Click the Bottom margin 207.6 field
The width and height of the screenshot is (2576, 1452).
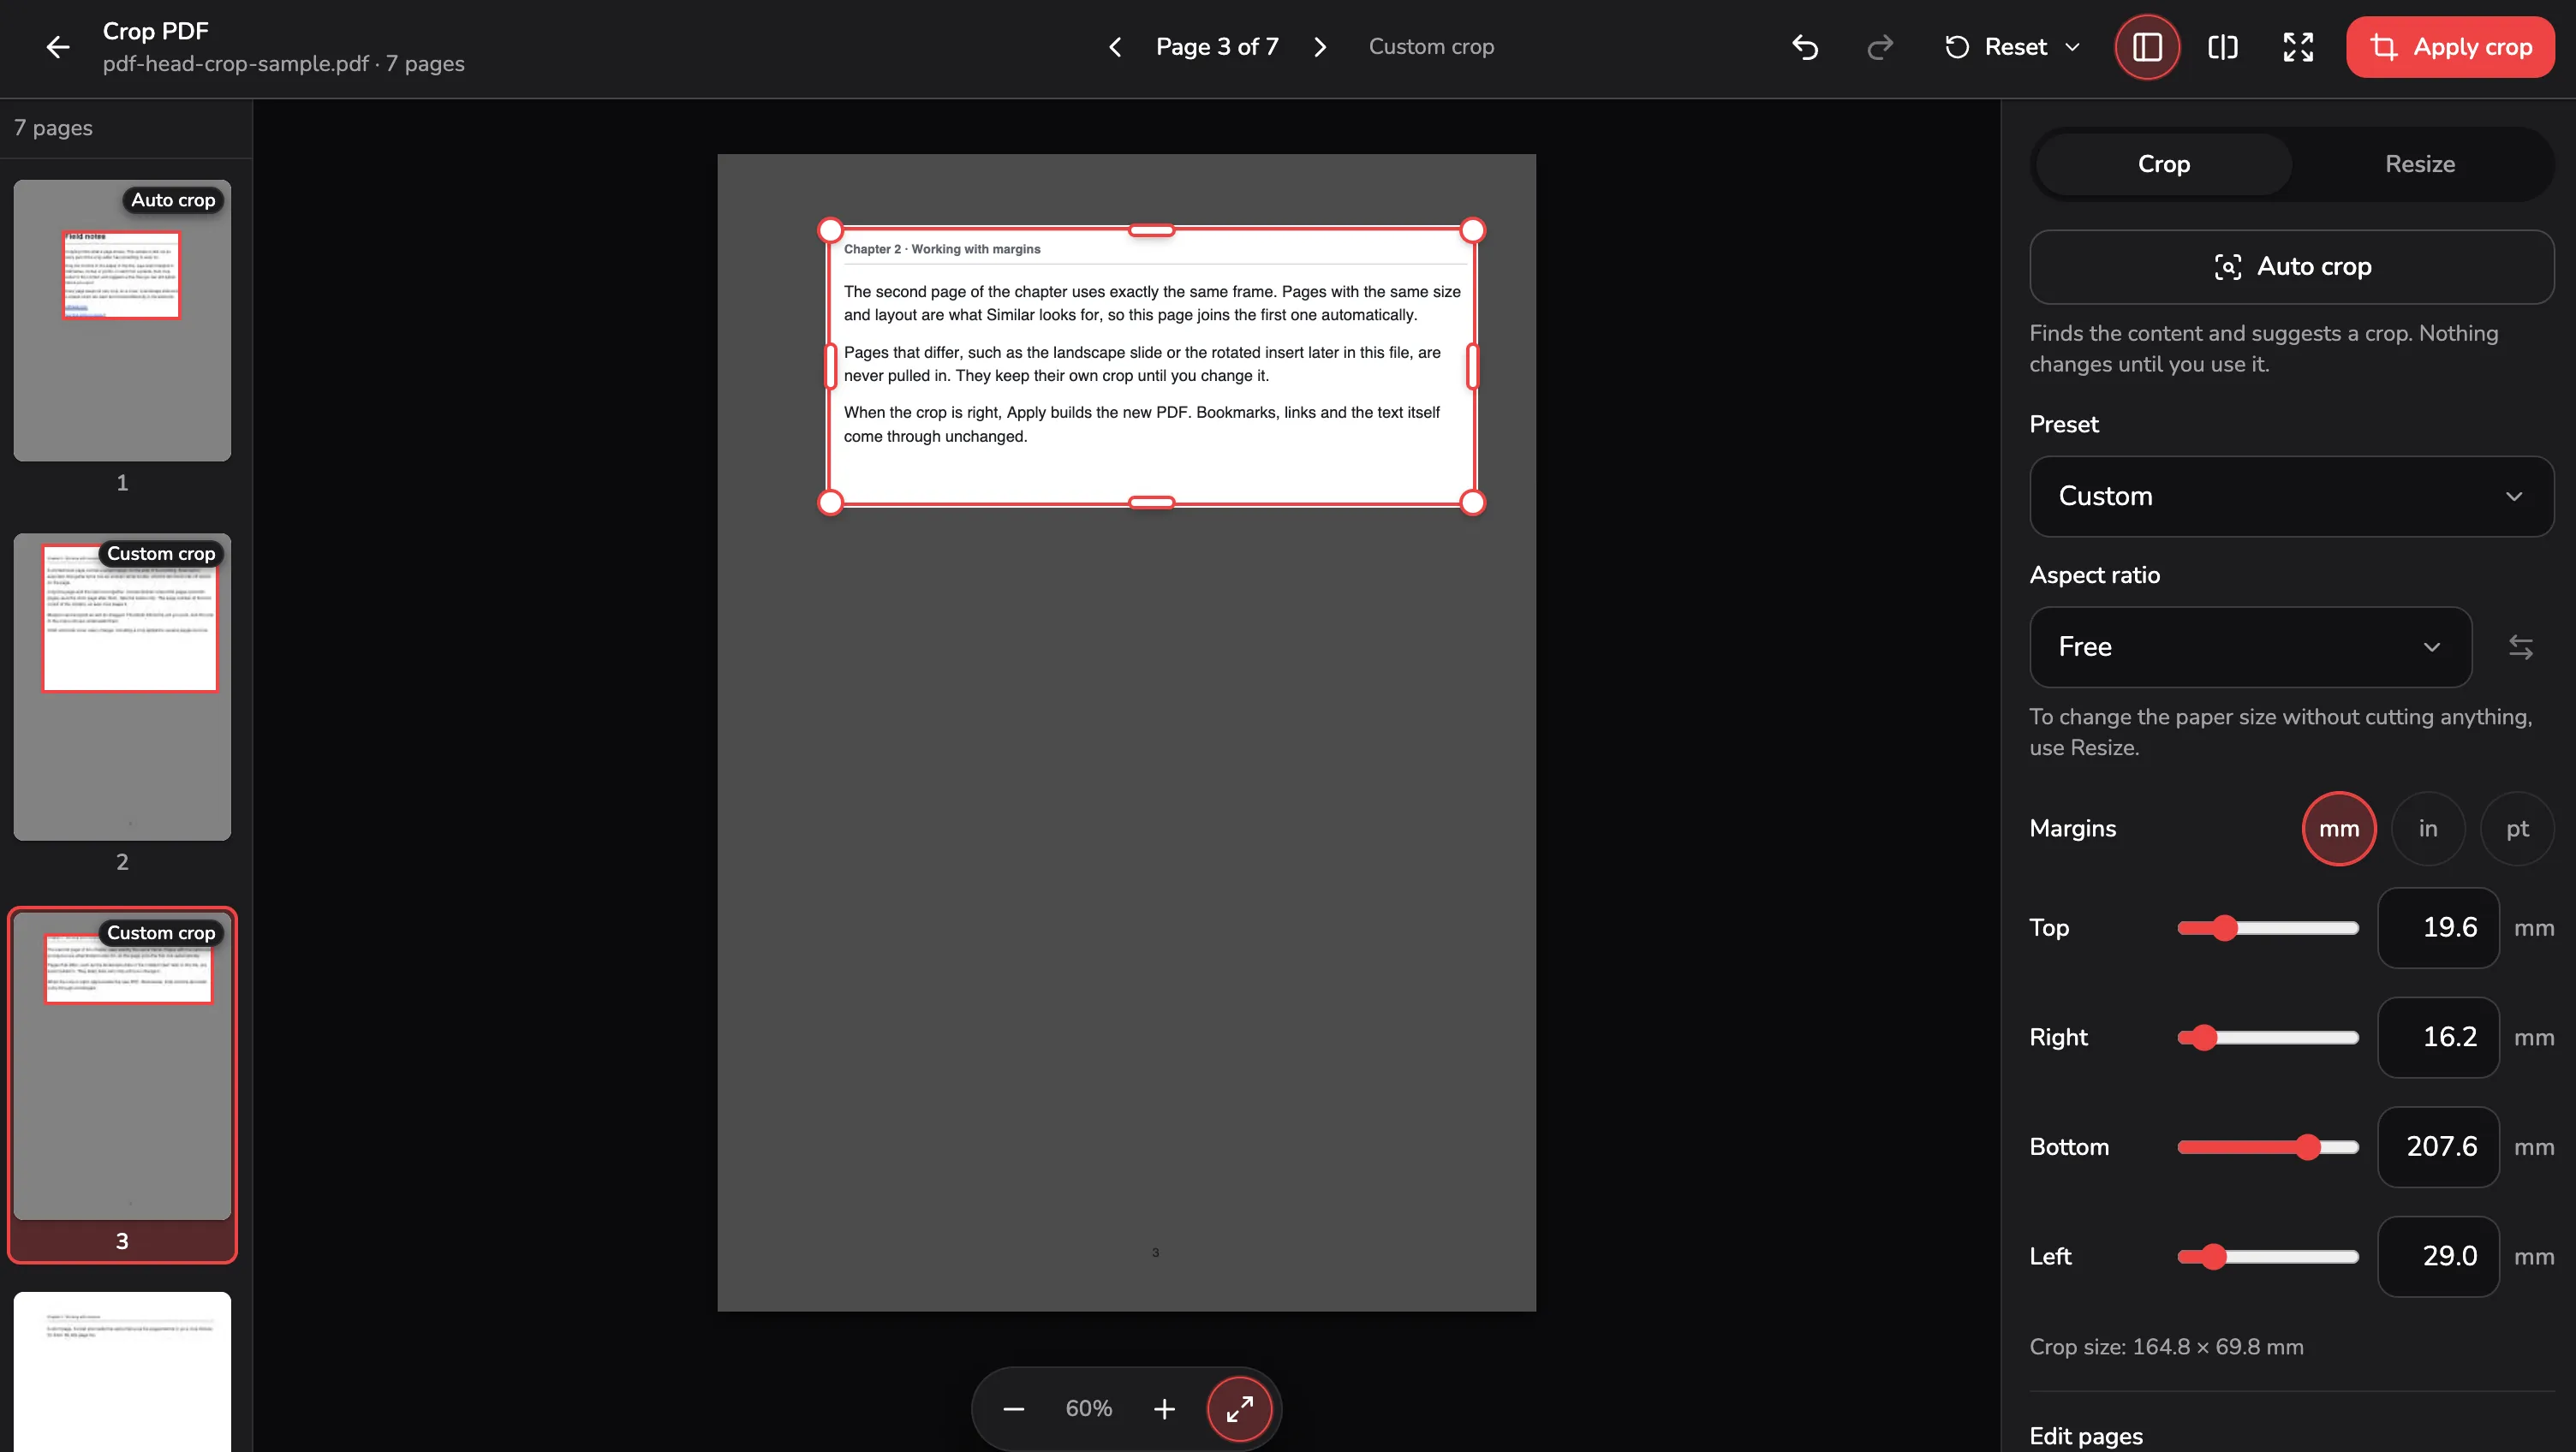click(x=2438, y=1147)
